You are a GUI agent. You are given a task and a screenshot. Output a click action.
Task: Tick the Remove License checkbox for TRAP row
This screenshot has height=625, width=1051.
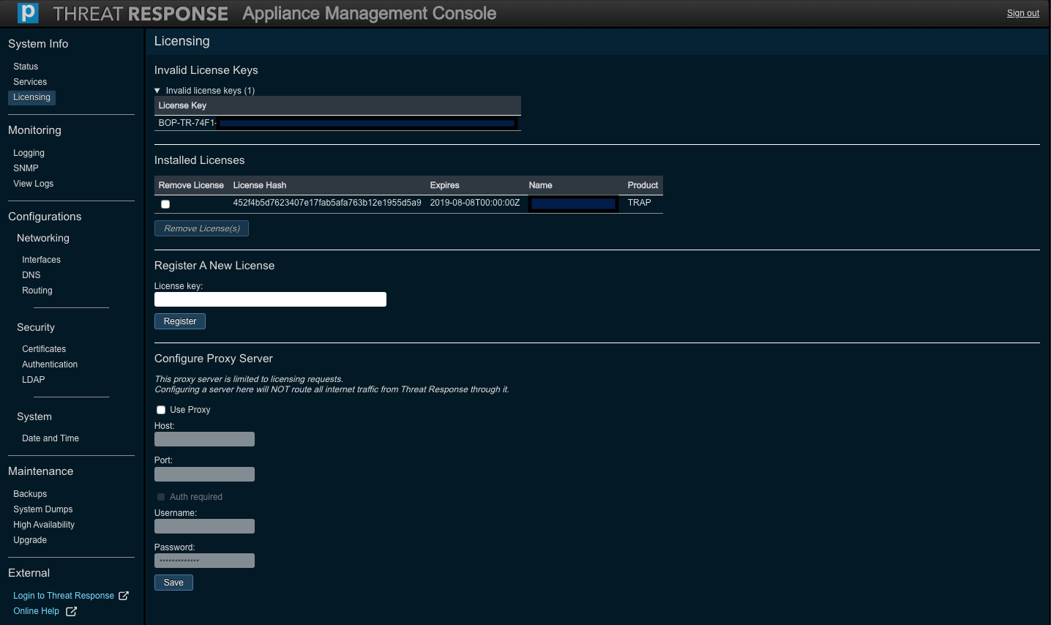[x=165, y=204]
